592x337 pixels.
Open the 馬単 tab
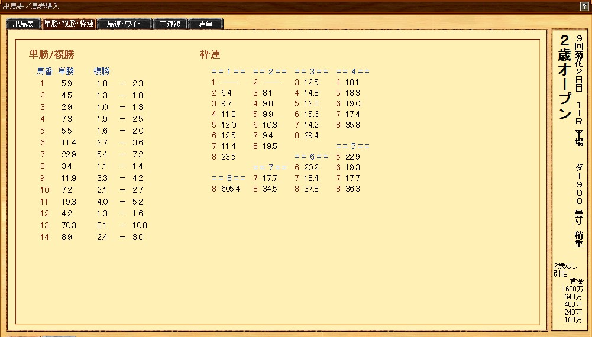click(x=206, y=24)
